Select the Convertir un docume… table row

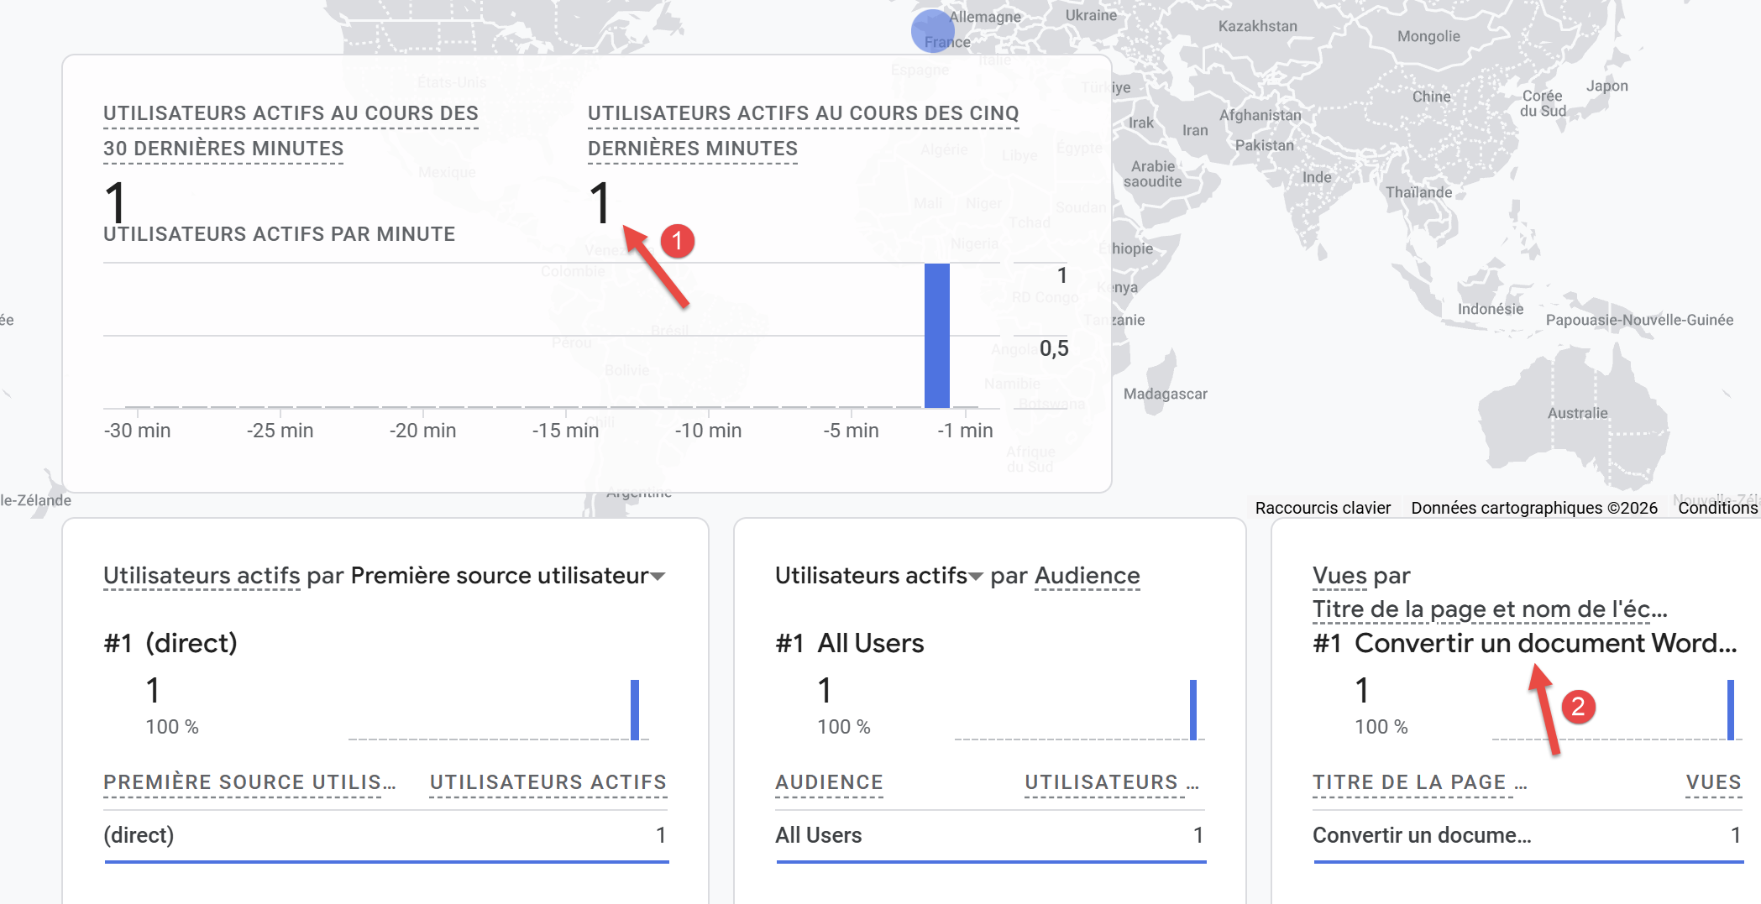click(x=1526, y=835)
